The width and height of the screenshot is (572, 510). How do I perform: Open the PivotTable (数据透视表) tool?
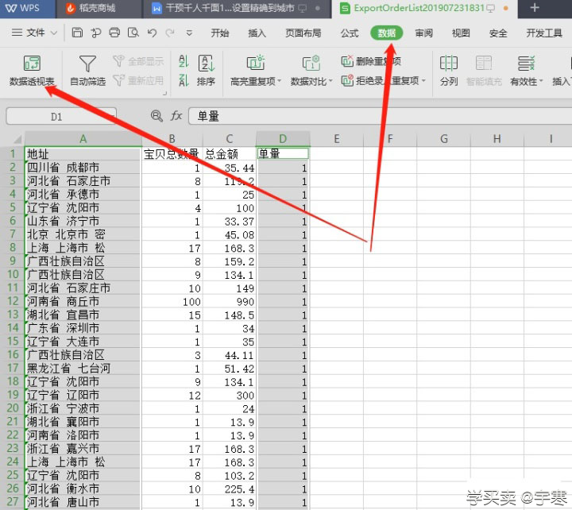click(32, 71)
